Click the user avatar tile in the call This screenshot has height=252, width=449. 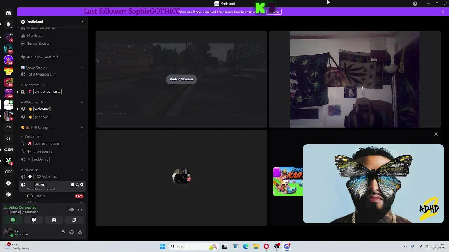pos(181,178)
